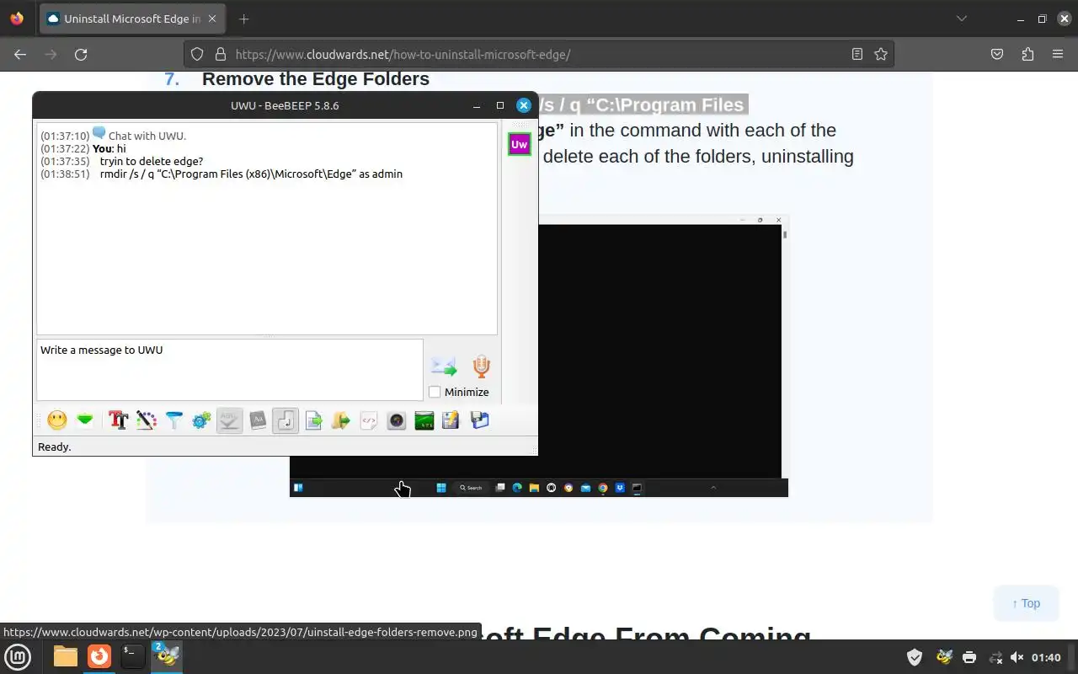Open the 01:40 clock calendar
Viewport: 1078px width, 674px height.
[1046, 657]
